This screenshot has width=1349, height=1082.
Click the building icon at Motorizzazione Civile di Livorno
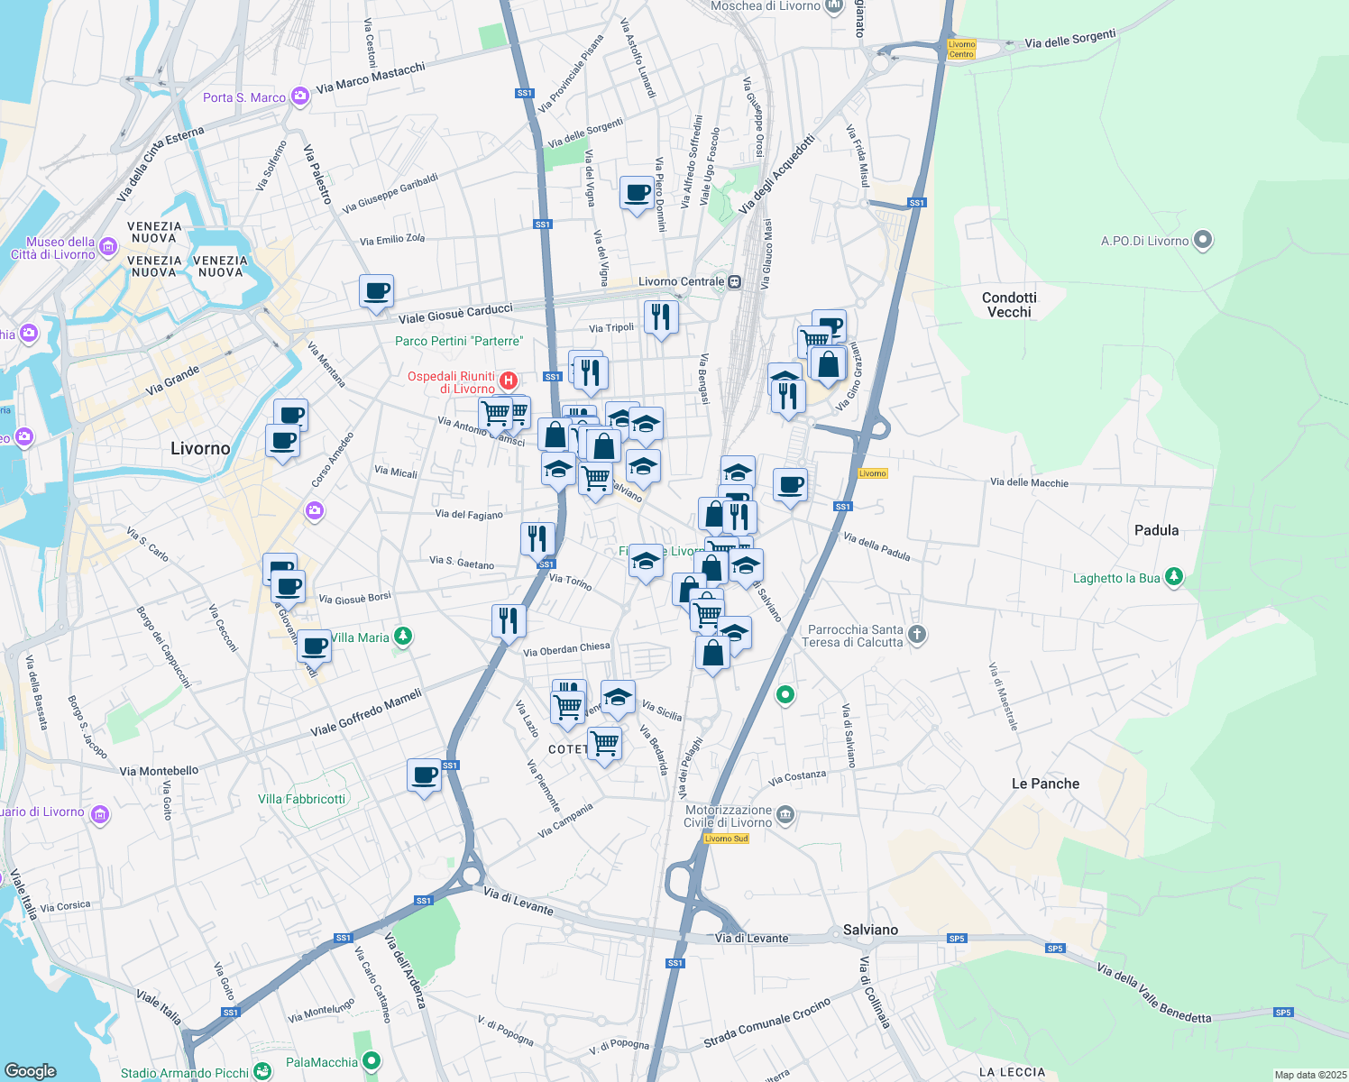point(785,811)
